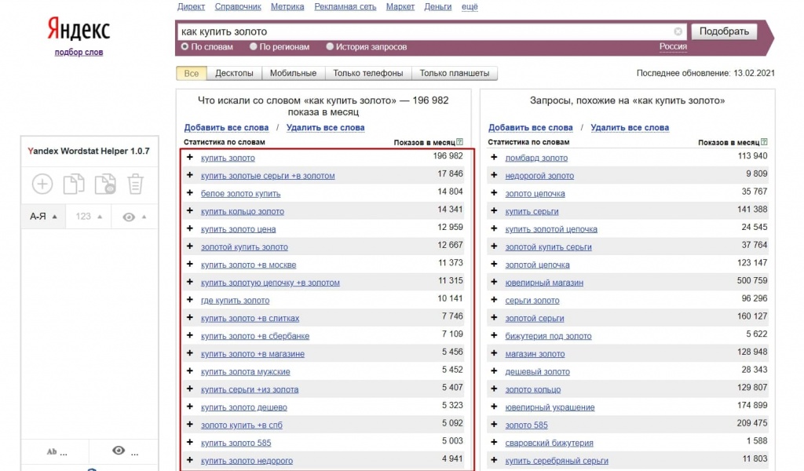Click the copy list icon in Wordstat Helper

(x=73, y=184)
